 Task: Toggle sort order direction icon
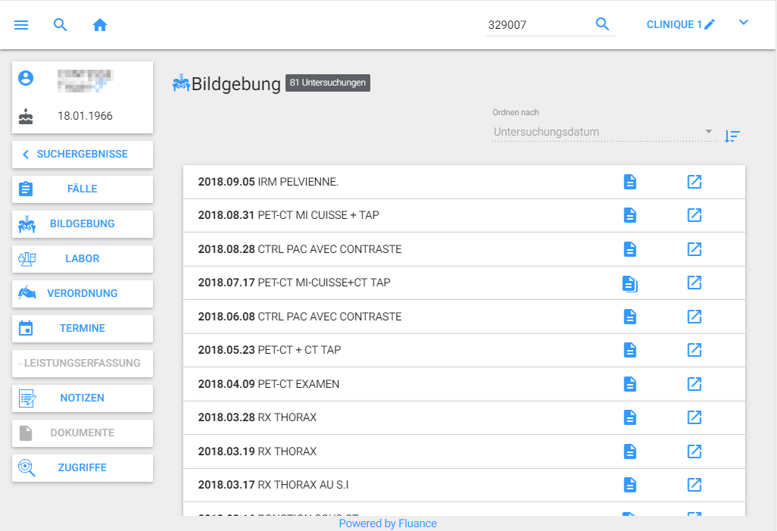tap(732, 136)
